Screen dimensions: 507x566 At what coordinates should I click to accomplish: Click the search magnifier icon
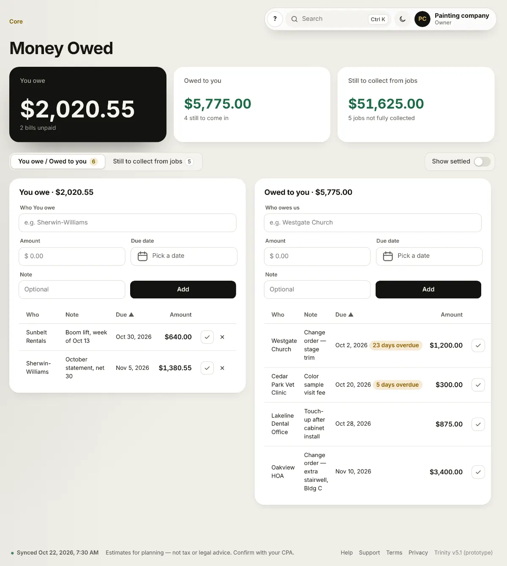(294, 19)
